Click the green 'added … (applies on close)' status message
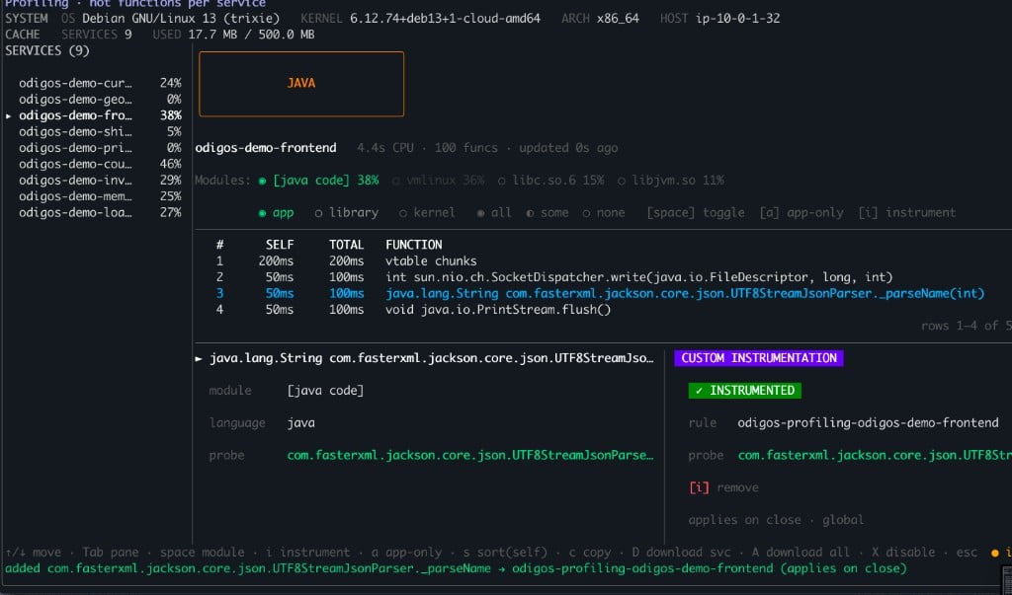This screenshot has height=595, width=1012. (456, 568)
